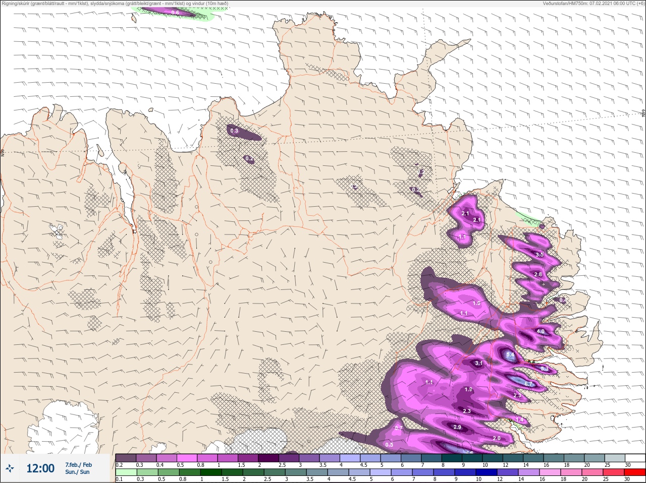Click the weekday text 'Sun./ Sun'
The height and width of the screenshot is (483, 646).
(77, 472)
